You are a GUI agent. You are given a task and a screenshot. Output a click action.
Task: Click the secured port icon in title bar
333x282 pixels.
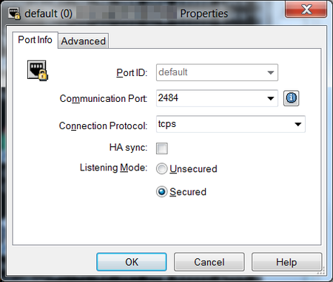click(x=14, y=13)
